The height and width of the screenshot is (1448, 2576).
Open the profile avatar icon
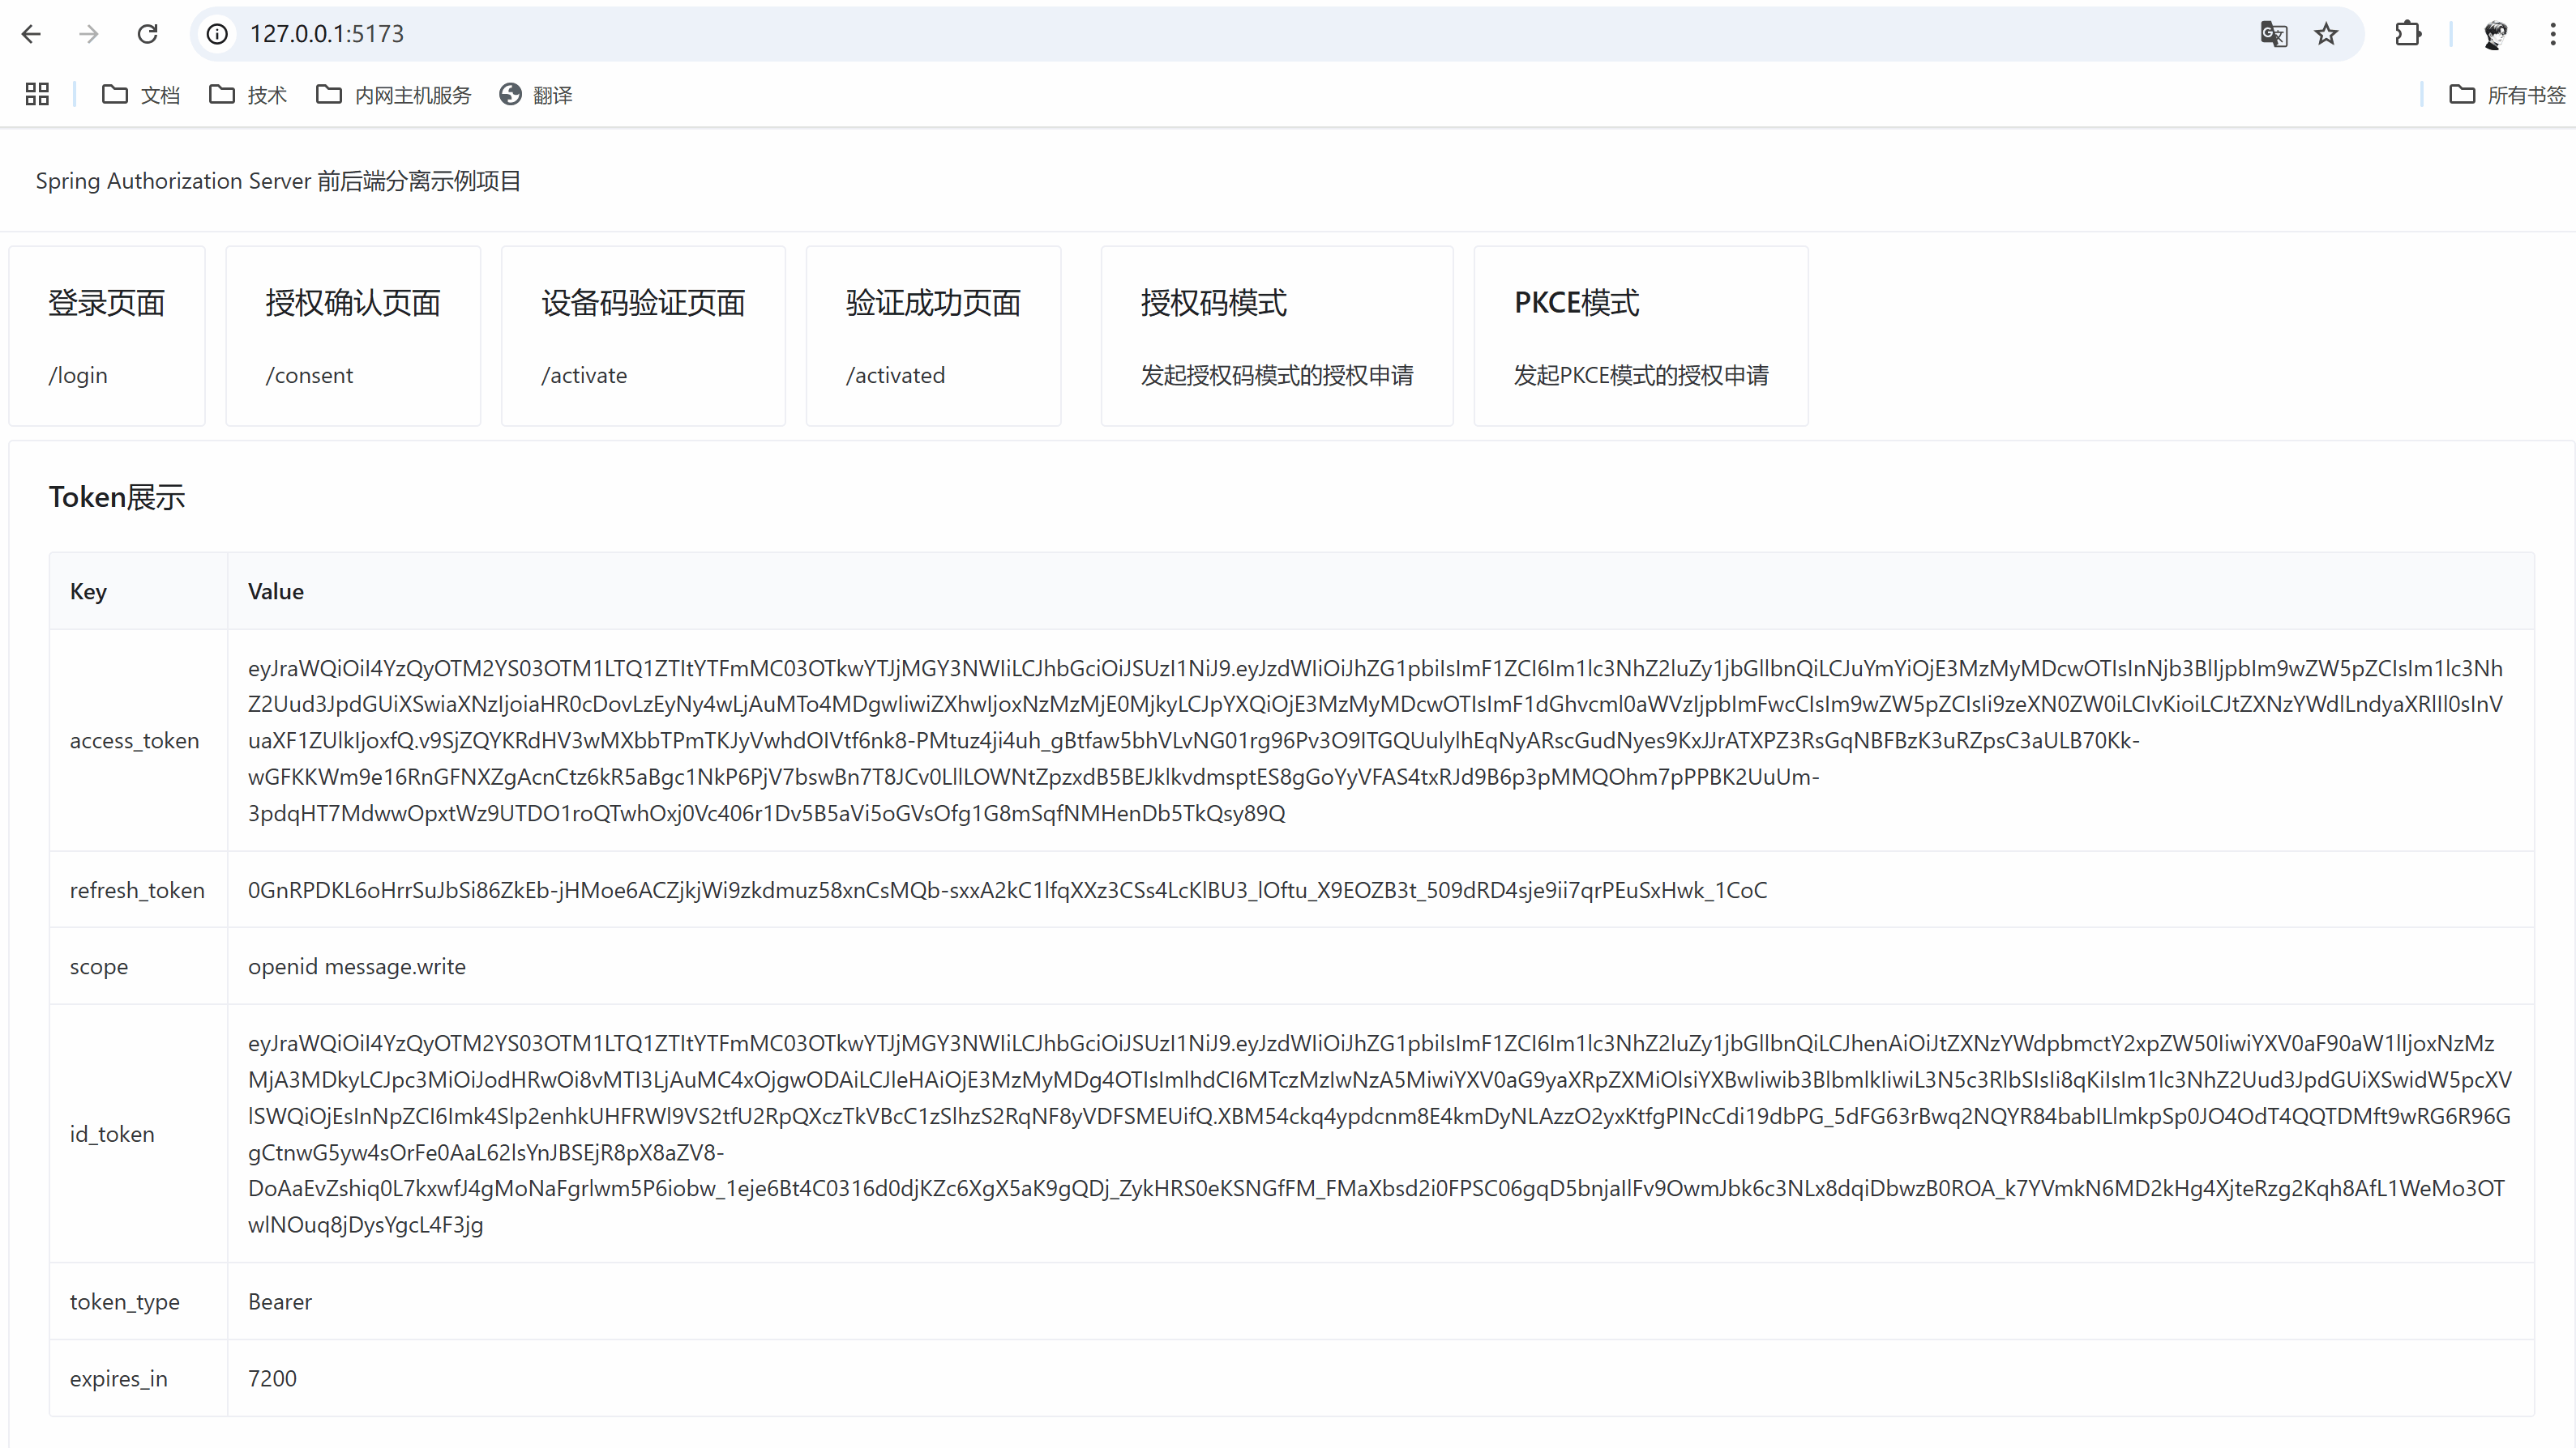pyautogui.click(x=2495, y=34)
